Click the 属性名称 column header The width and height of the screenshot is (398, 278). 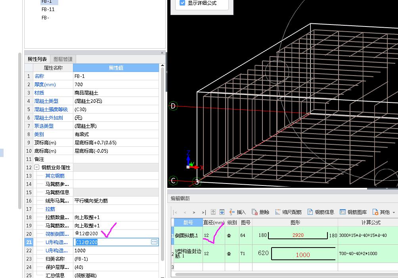tap(53, 68)
